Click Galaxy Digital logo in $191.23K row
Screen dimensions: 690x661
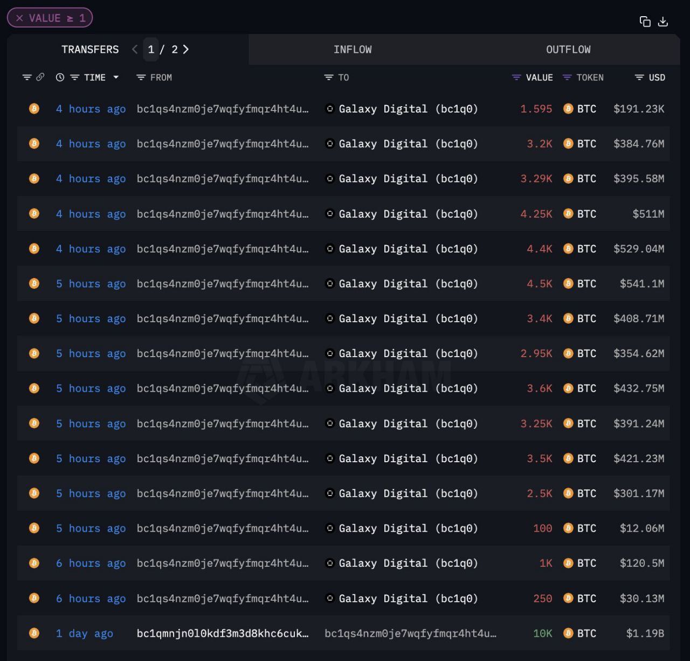pos(330,109)
